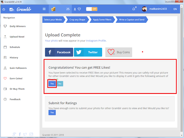Viewport: 184px width, 138px height.
Task: Click the Facebook footer icon
Action: (x=20, y=134)
